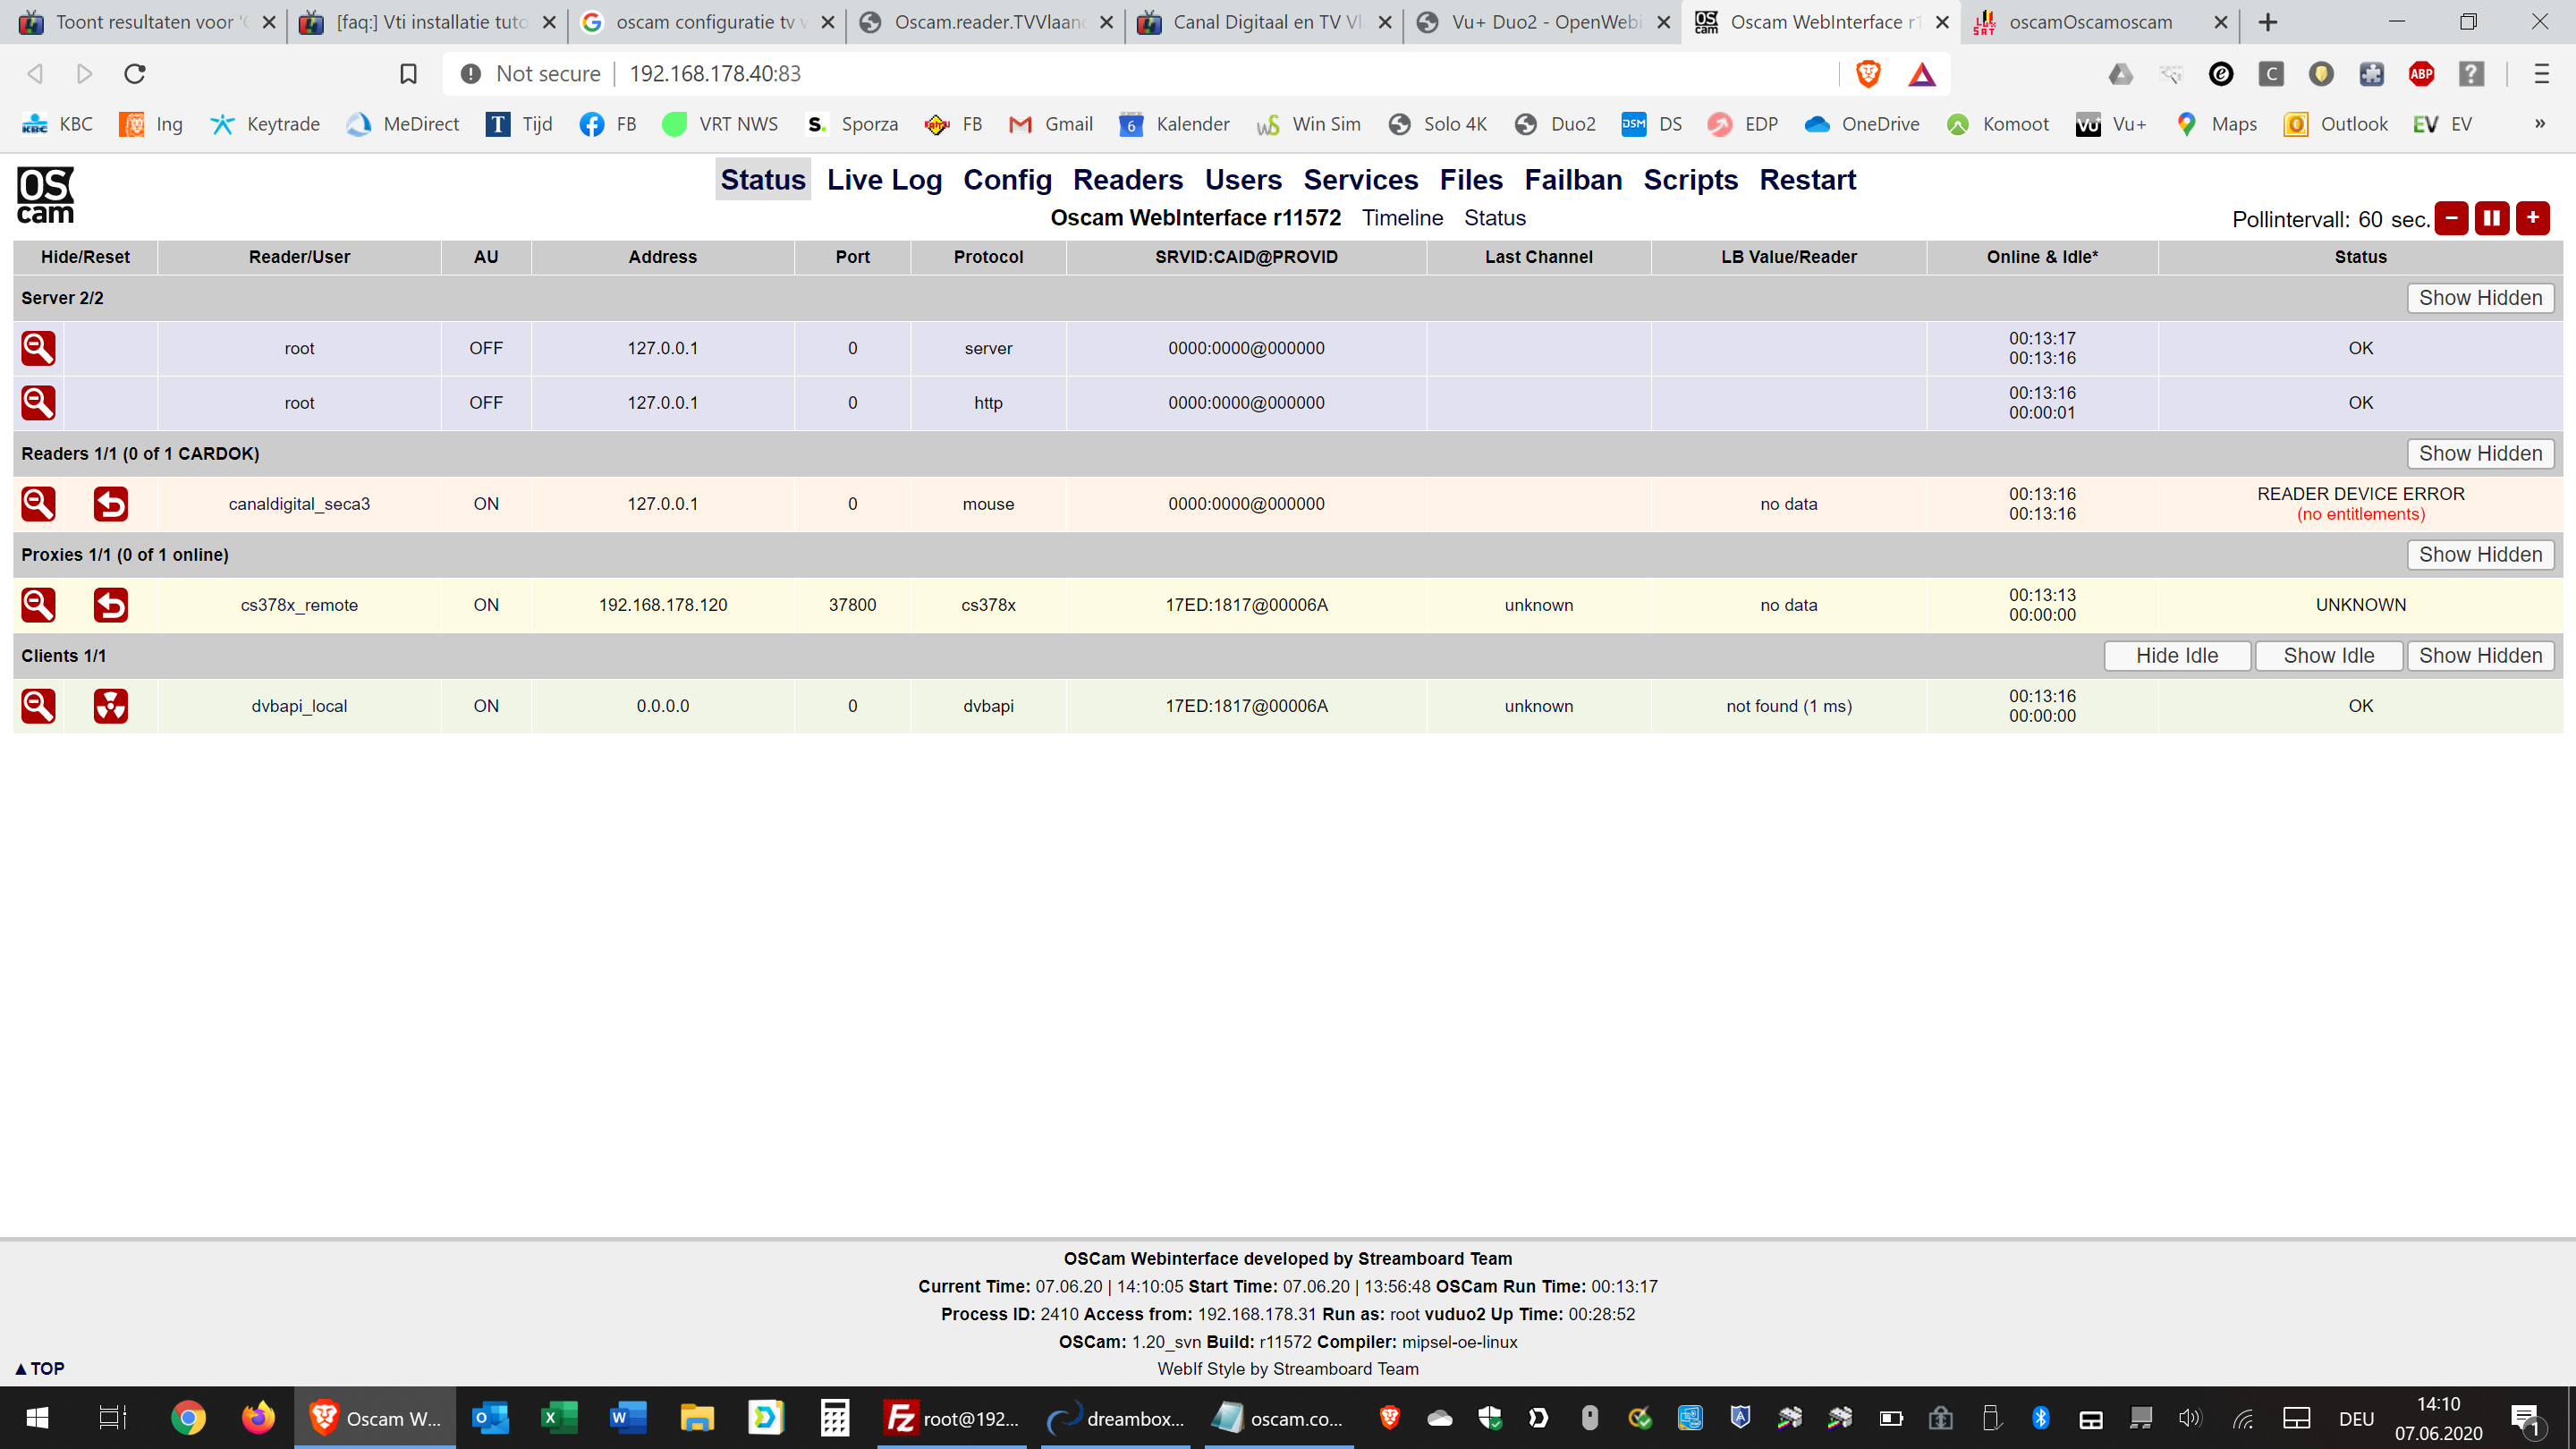Kill the dvbapi_local client
The image size is (2576, 1449).
[x=110, y=706]
